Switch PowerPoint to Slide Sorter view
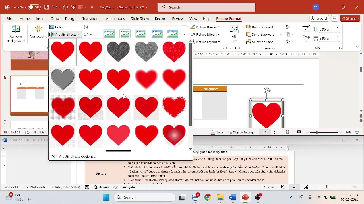The height and width of the screenshot is (204, 364). point(276,132)
